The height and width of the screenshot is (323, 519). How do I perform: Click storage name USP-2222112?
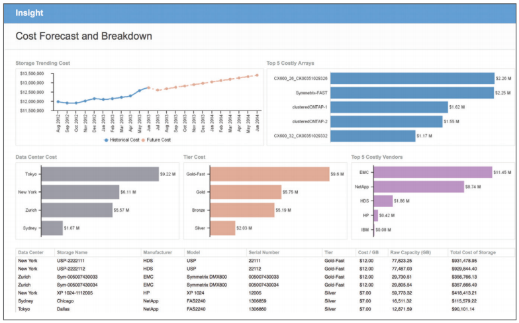click(70, 269)
